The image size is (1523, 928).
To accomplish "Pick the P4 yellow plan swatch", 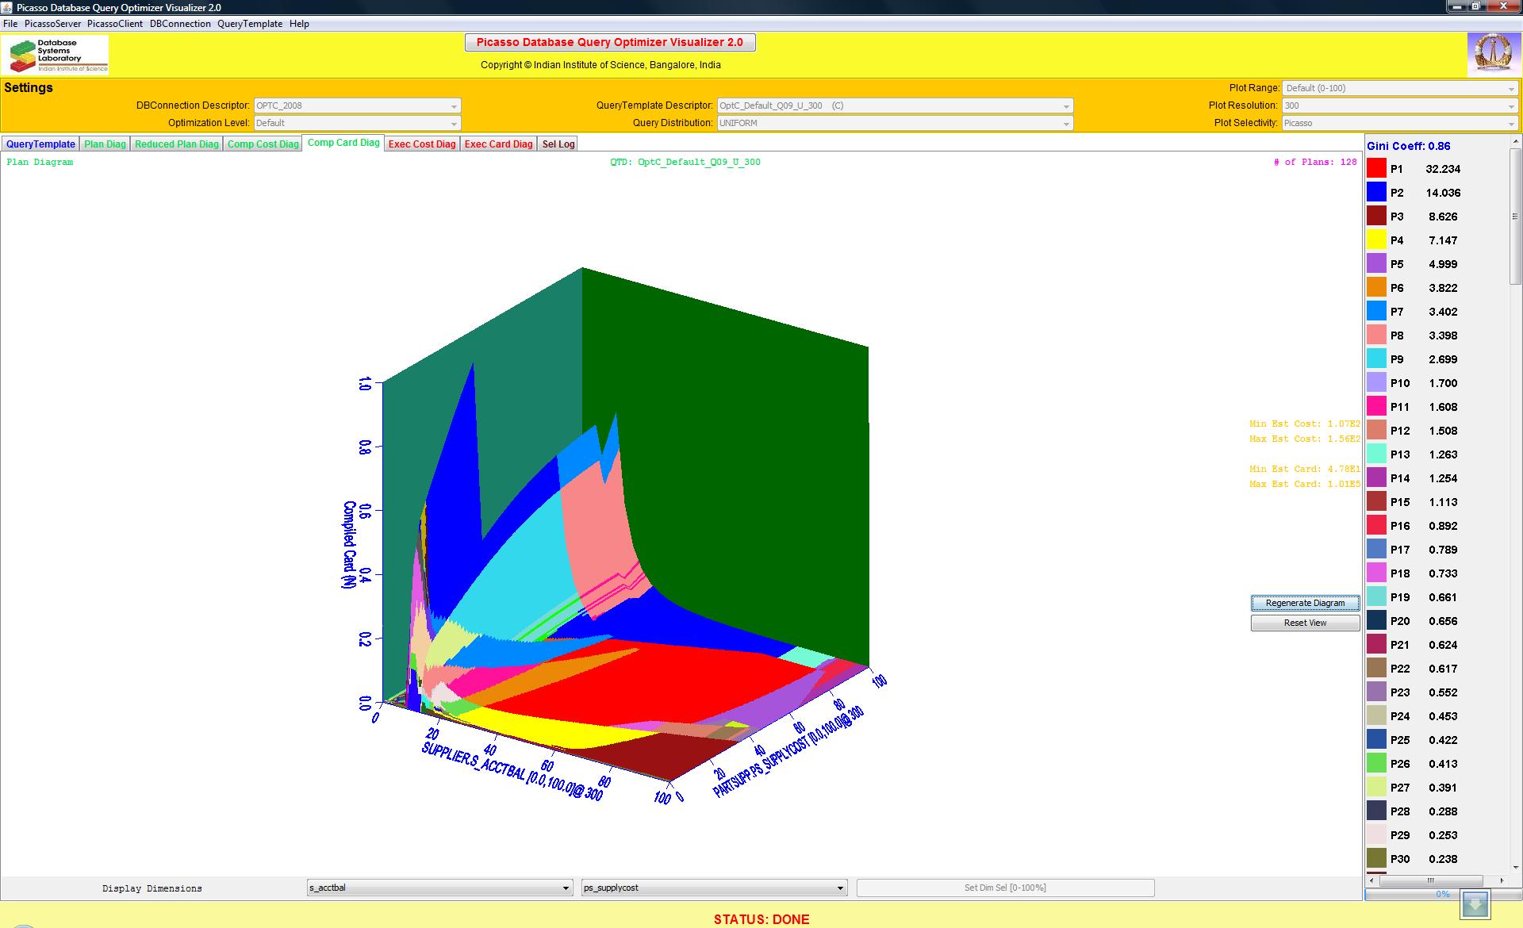I will [x=1376, y=240].
